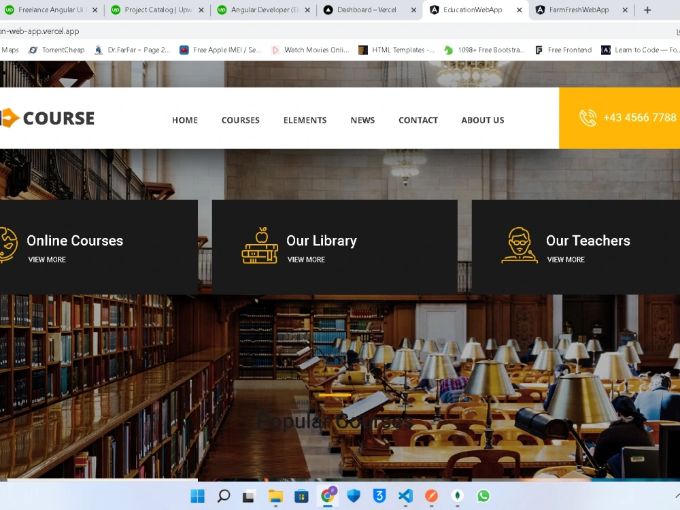Open Postman from taskbar
The width and height of the screenshot is (680, 510).
tap(432, 496)
